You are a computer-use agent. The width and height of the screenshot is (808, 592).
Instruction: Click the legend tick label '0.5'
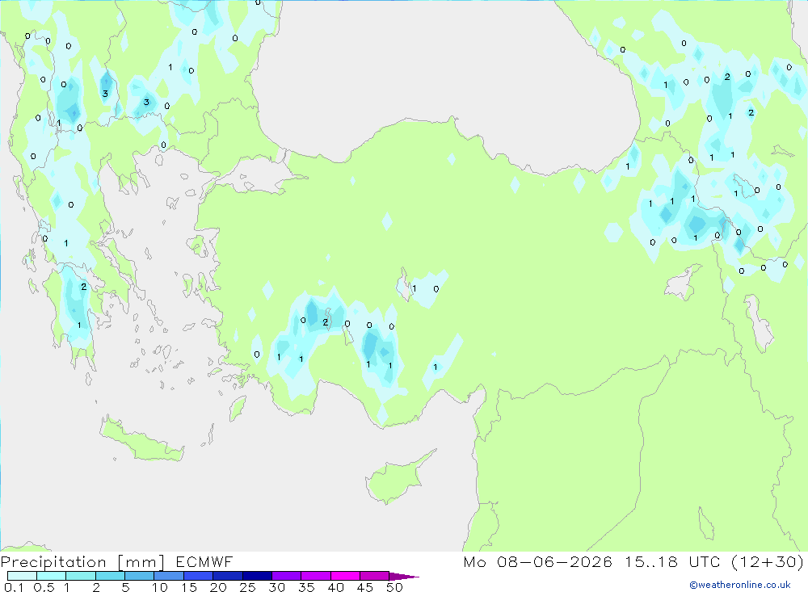44,587
